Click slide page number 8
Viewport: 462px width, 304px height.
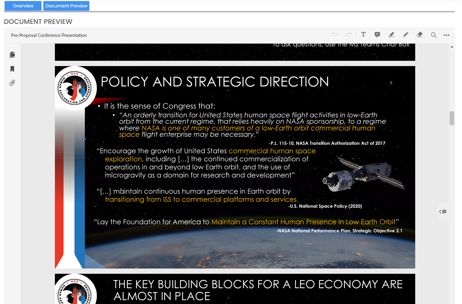pyautogui.click(x=391, y=83)
